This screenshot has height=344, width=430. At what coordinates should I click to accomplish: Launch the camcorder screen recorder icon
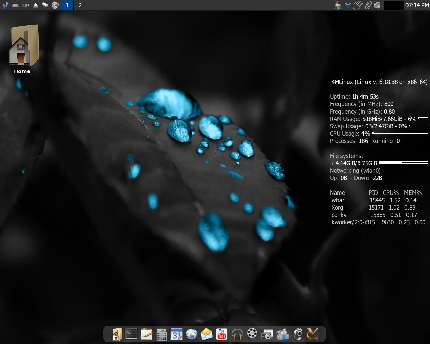click(283, 334)
